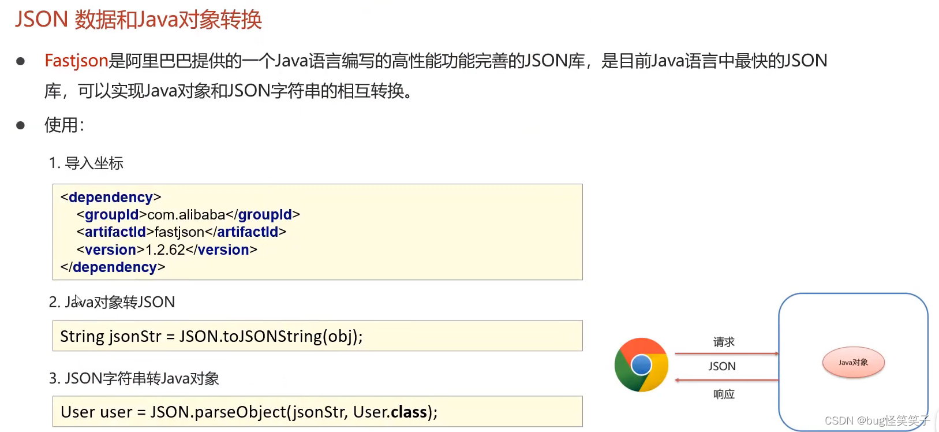The image size is (939, 432).
Task: Click the heading 3. JSON字符串转Java对象
Action: coord(134,378)
